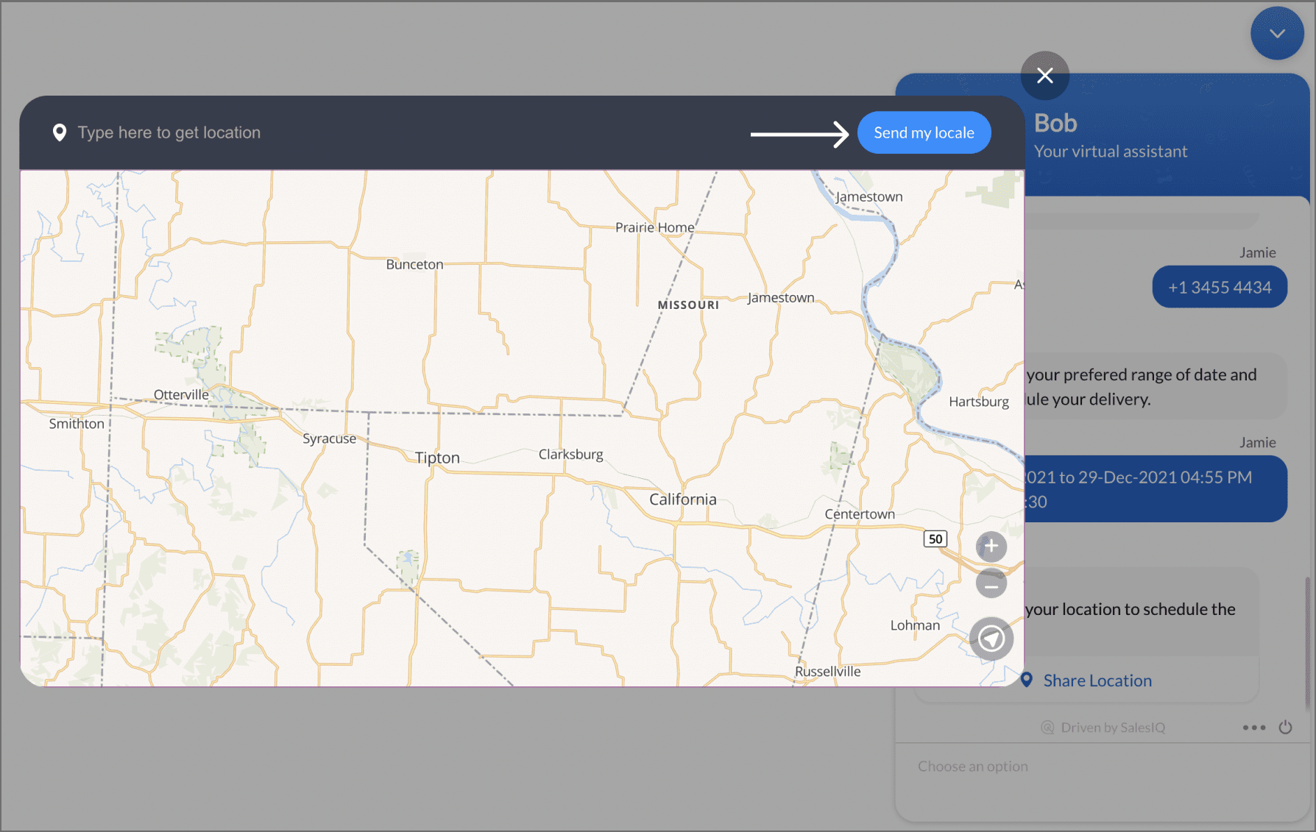
Task: Click California on the map
Action: pyautogui.click(x=682, y=499)
